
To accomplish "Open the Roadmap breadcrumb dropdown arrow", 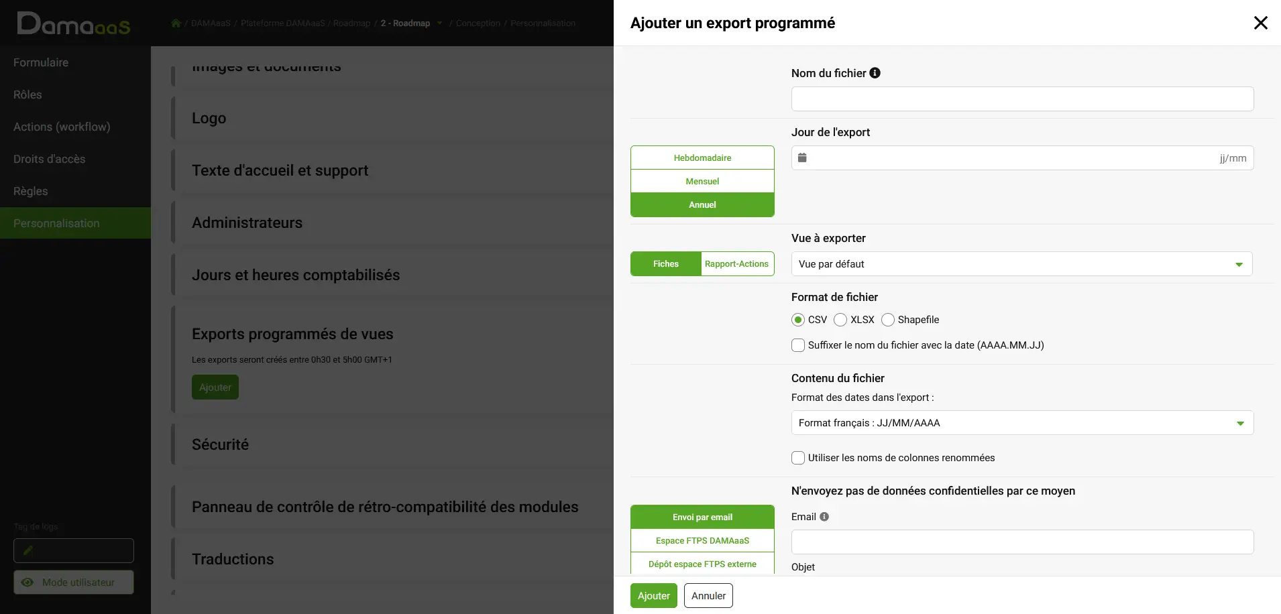I will [x=440, y=23].
